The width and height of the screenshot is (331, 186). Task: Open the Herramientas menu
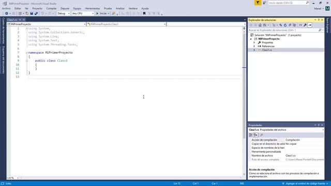point(93,8)
